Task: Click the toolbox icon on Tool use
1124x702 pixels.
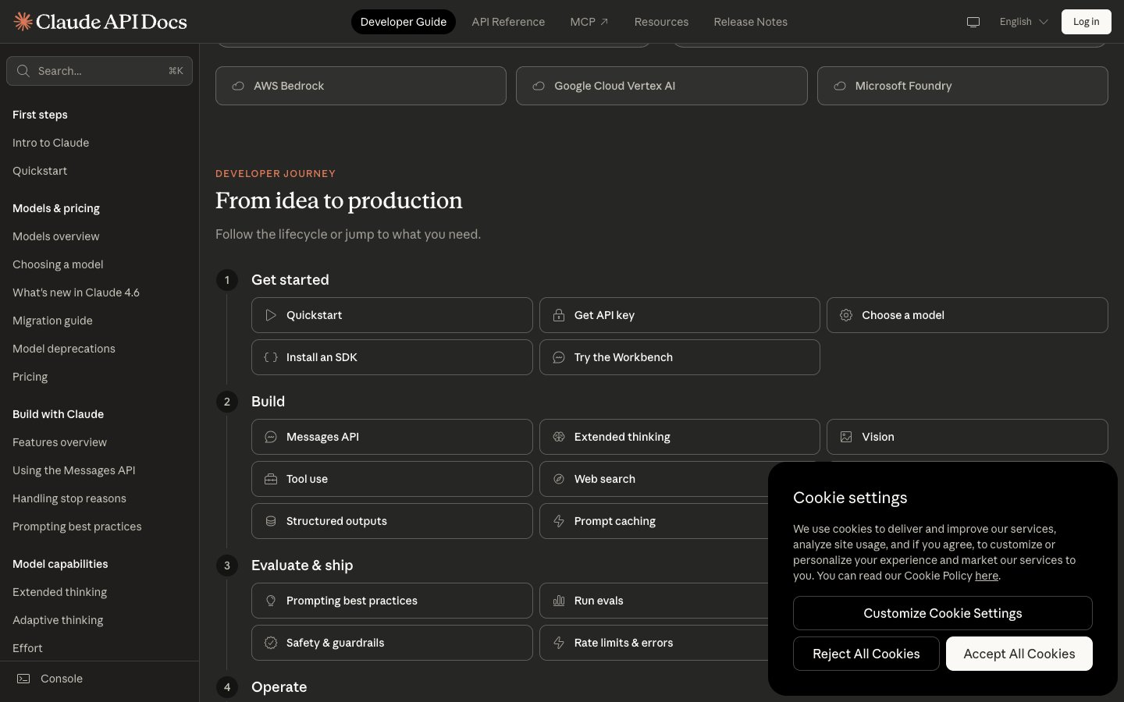Action: coord(271,479)
